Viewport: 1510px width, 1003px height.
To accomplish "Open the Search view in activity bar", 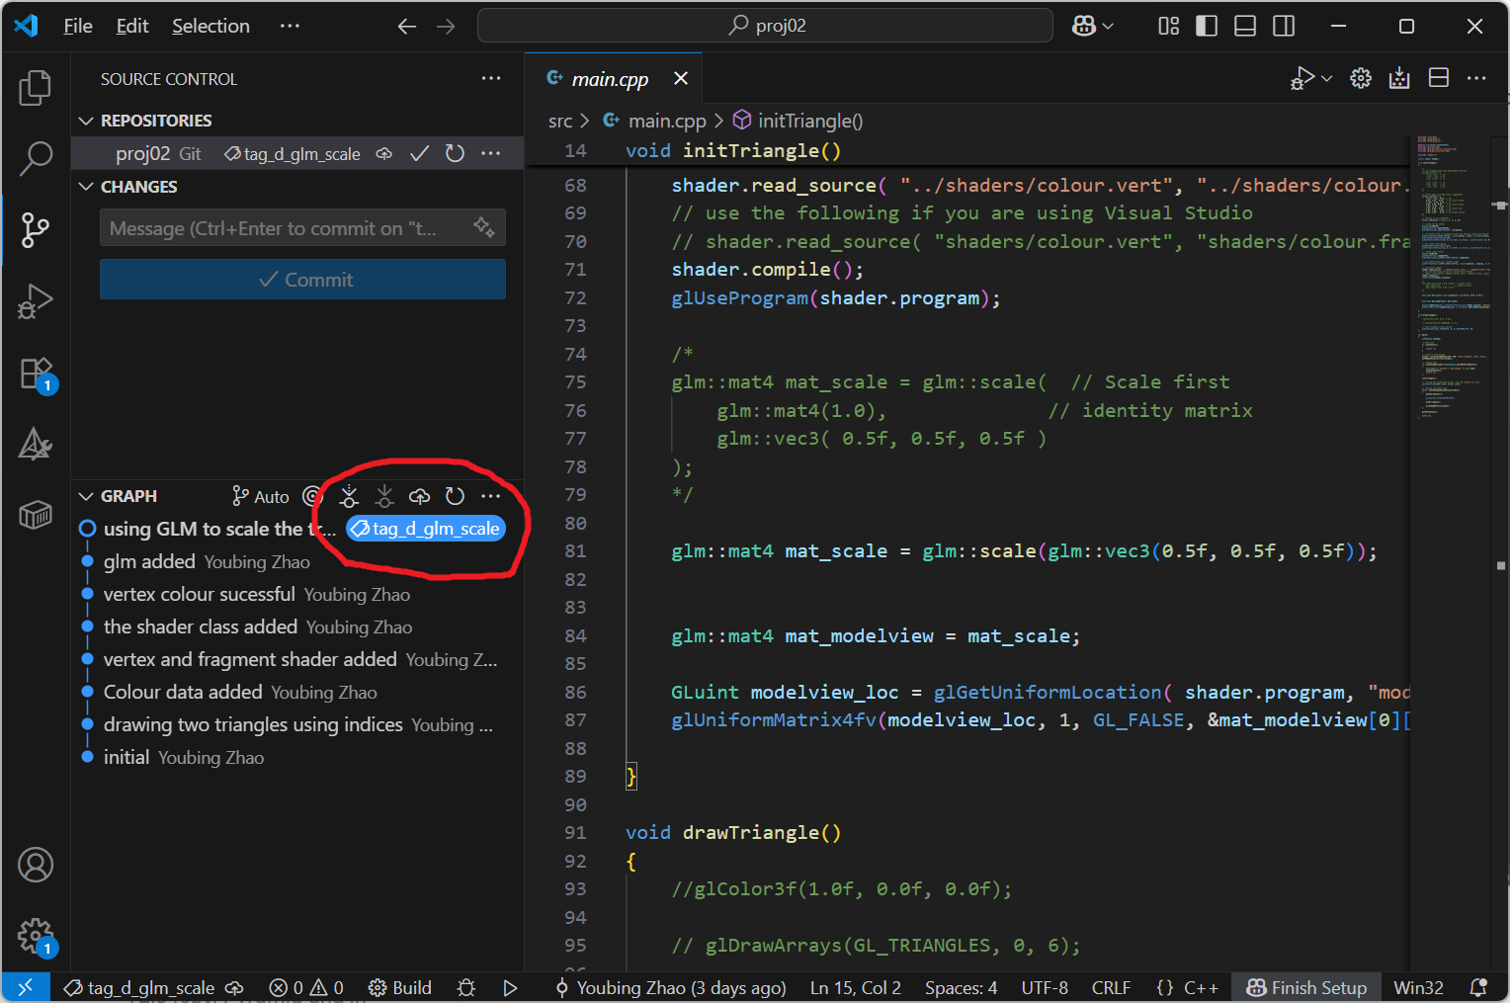I will pos(36,158).
